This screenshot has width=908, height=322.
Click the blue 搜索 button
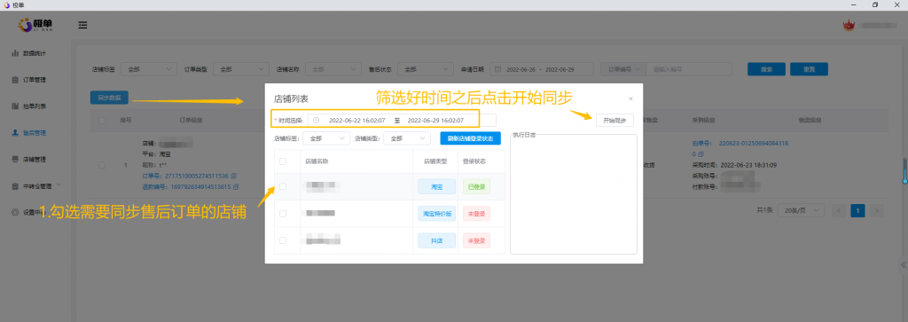(766, 69)
